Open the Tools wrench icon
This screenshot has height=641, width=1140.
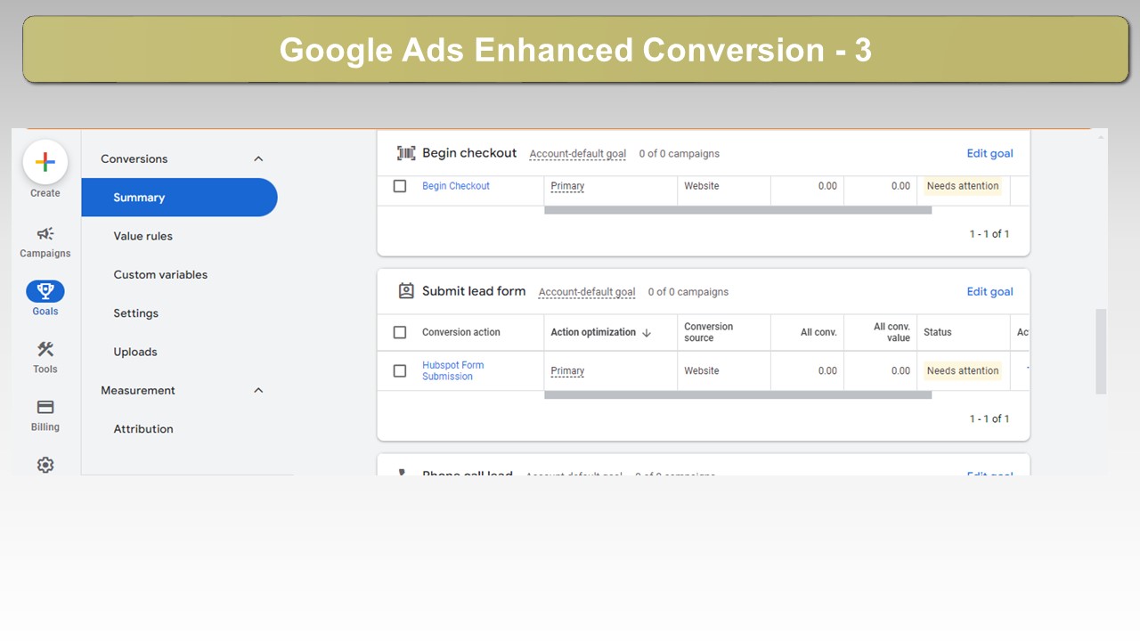tap(45, 349)
